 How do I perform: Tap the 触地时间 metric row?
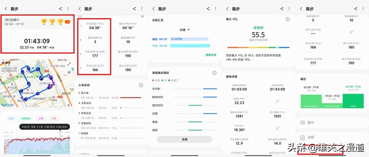tap(184, 97)
